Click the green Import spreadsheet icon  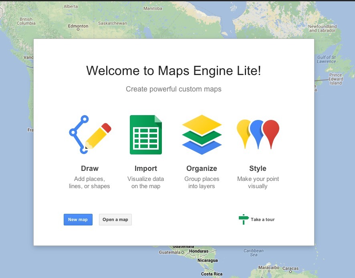tap(146, 135)
